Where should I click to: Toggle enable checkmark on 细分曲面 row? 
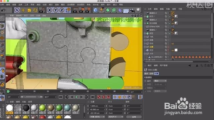pyautogui.click(x=170, y=23)
